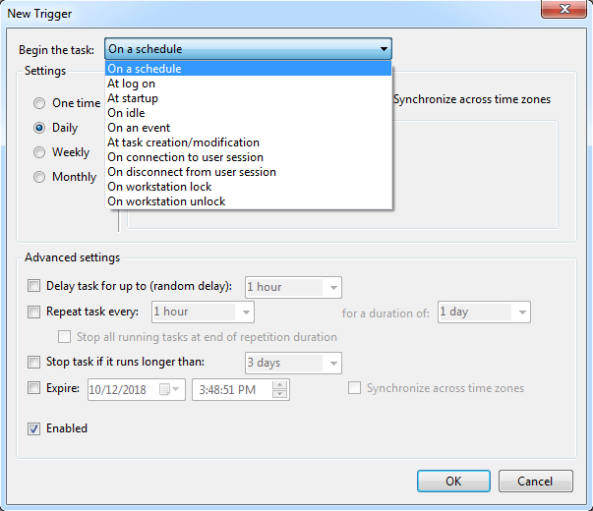
Task: Choose 'On connection to user session'
Action: [x=248, y=157]
